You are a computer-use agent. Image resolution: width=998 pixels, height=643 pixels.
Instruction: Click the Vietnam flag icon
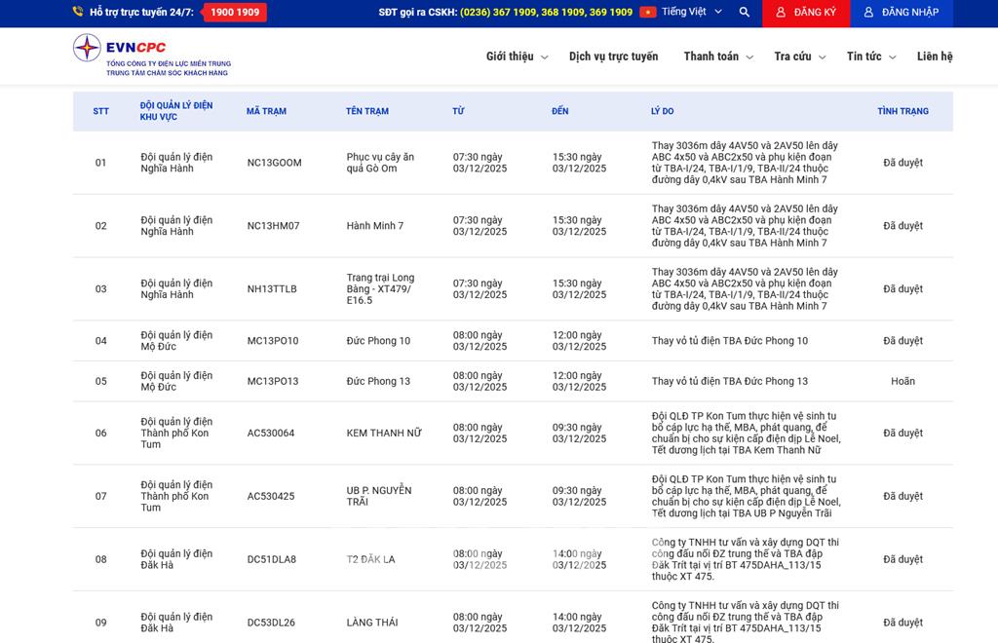pos(647,13)
